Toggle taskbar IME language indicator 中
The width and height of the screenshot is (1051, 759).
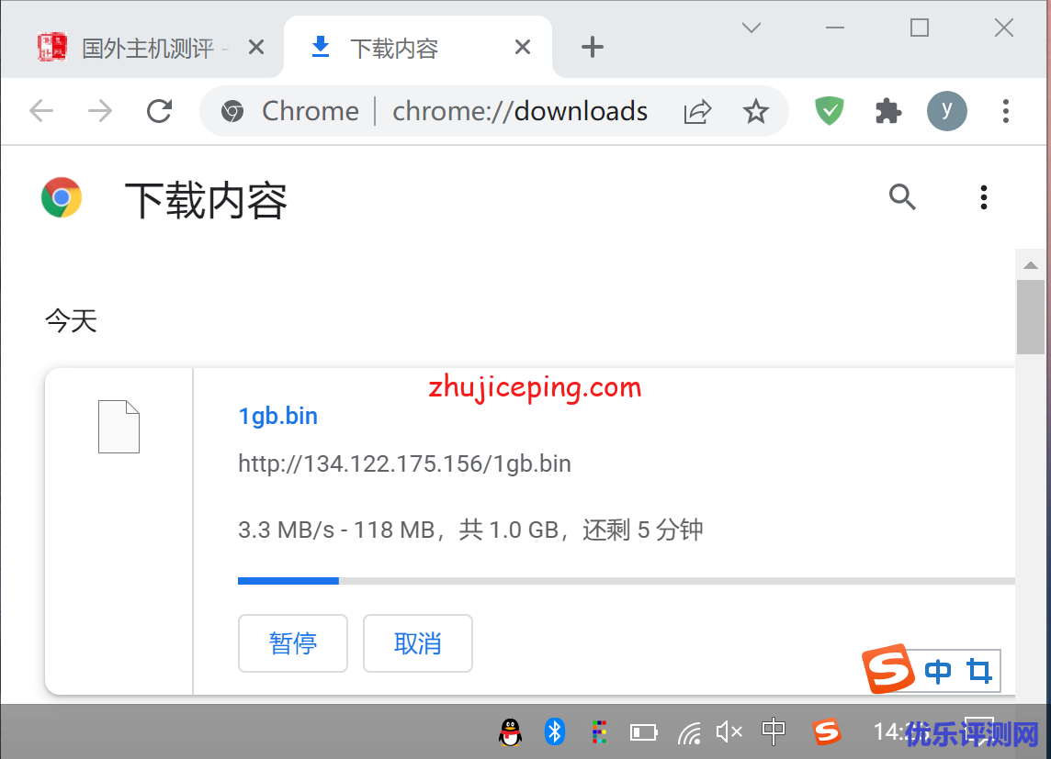coord(774,731)
